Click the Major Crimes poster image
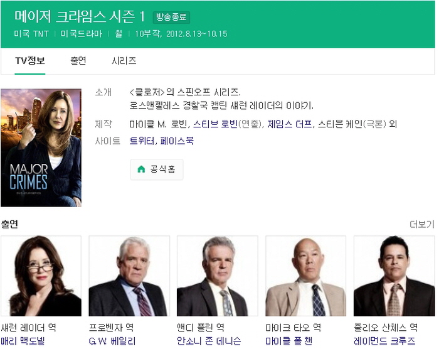 [41, 148]
